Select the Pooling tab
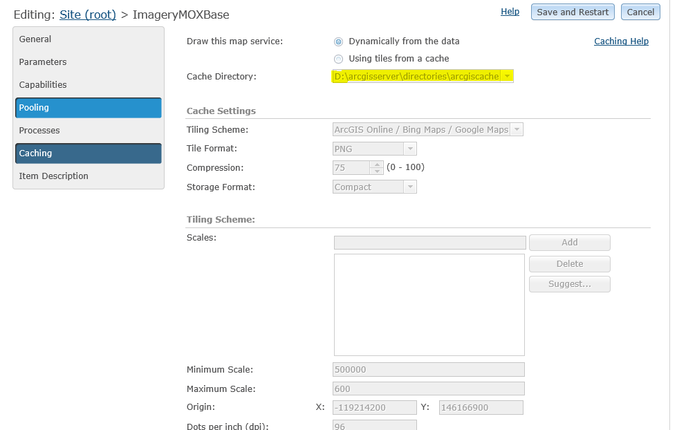 click(x=88, y=108)
